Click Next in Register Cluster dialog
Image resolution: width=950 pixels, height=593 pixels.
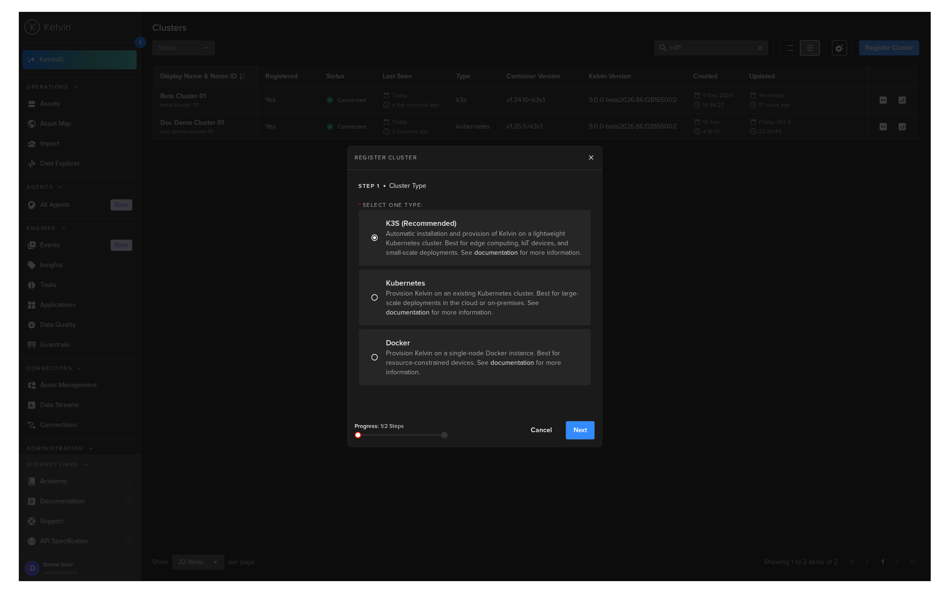[580, 430]
